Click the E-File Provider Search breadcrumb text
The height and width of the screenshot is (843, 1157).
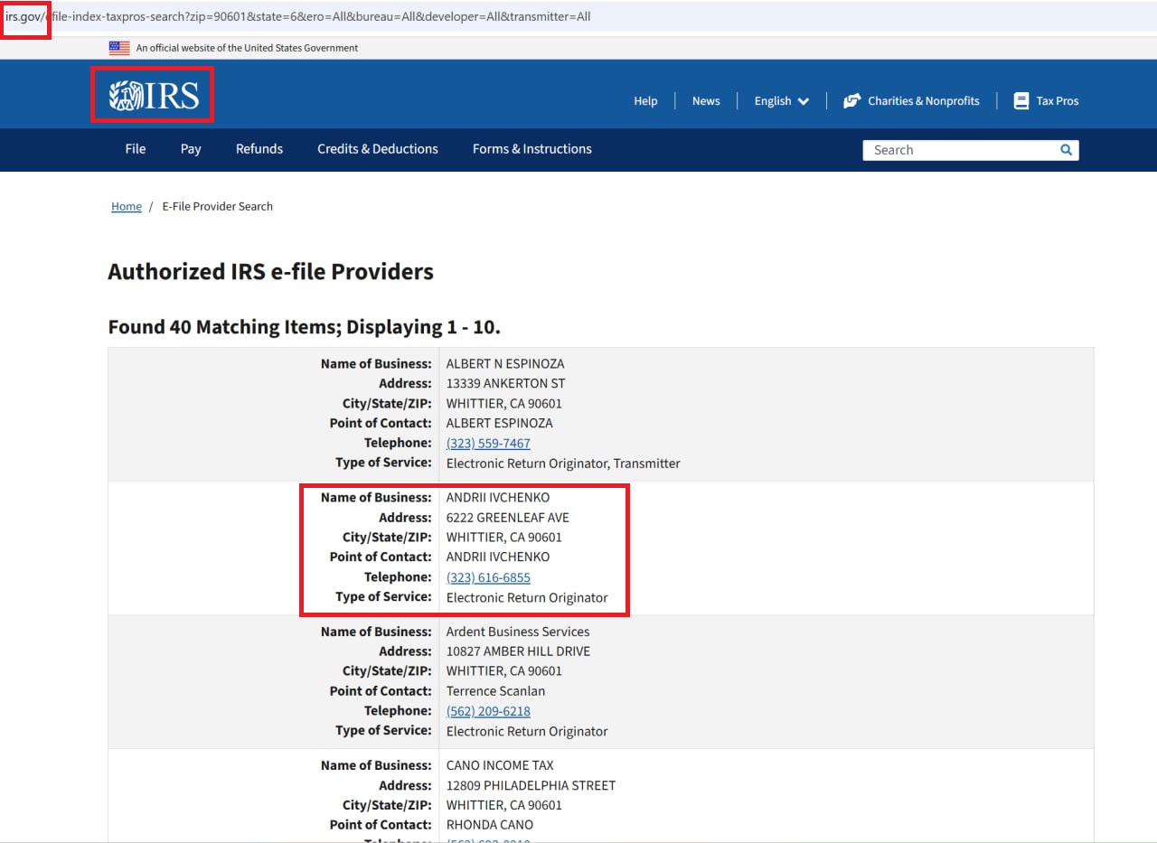click(x=218, y=206)
